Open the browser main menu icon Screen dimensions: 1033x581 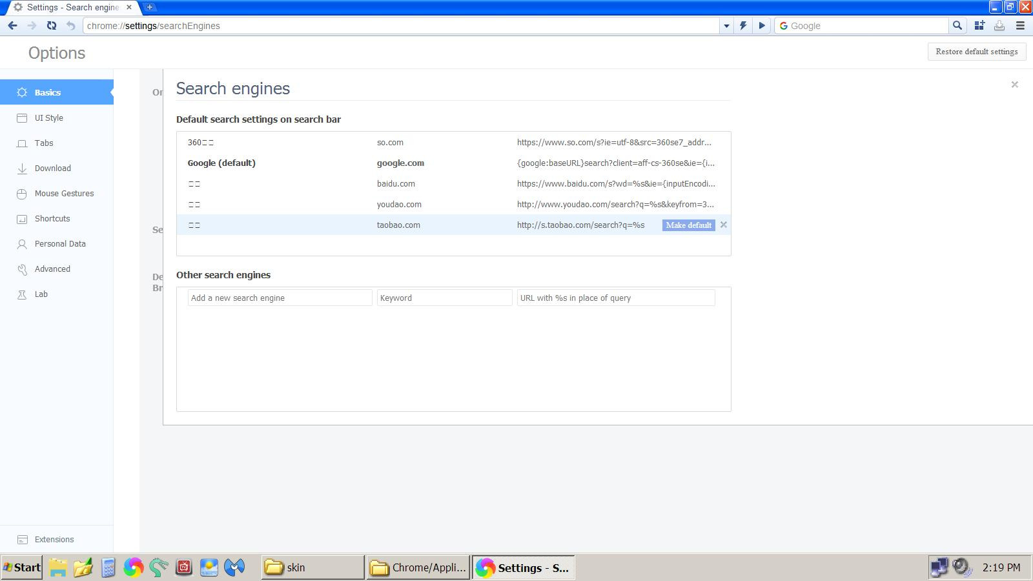(x=1021, y=26)
